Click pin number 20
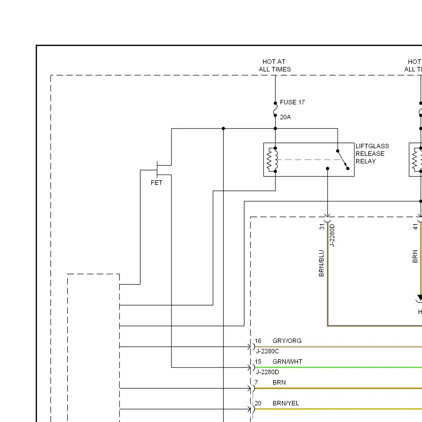 (x=258, y=403)
